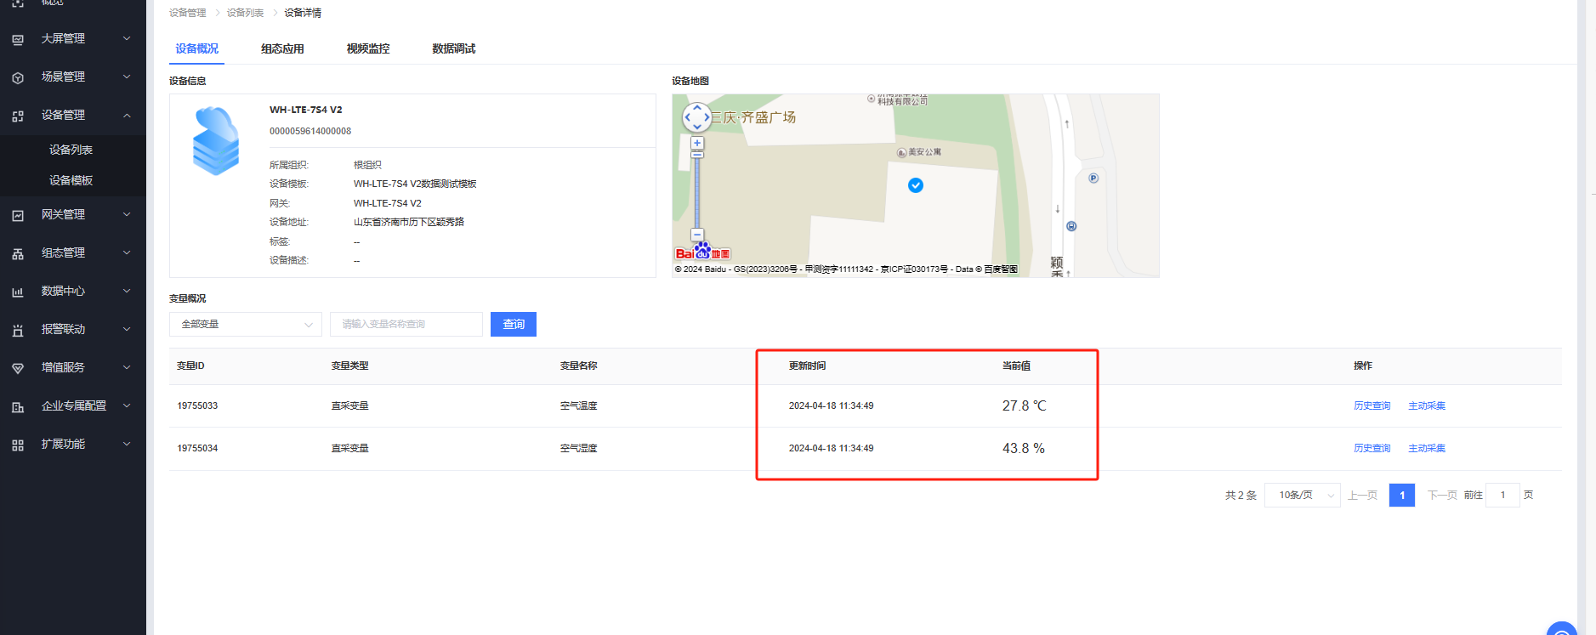Open the 10条/页 page size dropdown
The height and width of the screenshot is (635, 1596).
[1302, 495]
